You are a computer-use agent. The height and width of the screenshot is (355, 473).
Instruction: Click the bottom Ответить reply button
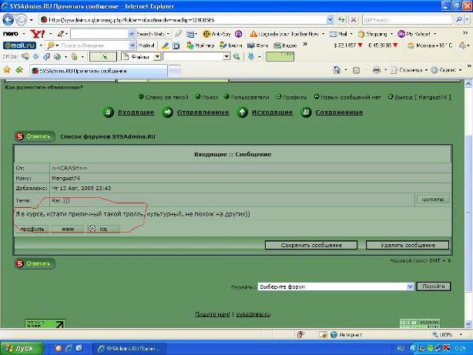35,263
